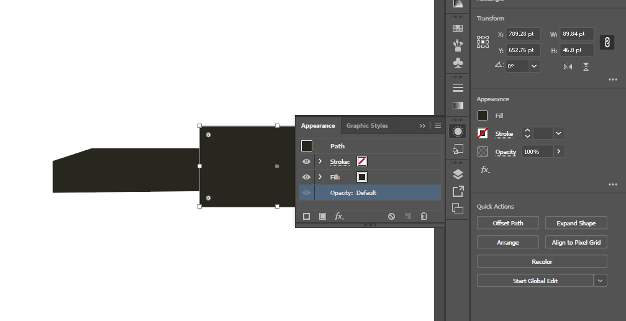Screen dimensions: 626x321
Task: Click the opacity checkerboard icon
Action: pyautogui.click(x=483, y=151)
